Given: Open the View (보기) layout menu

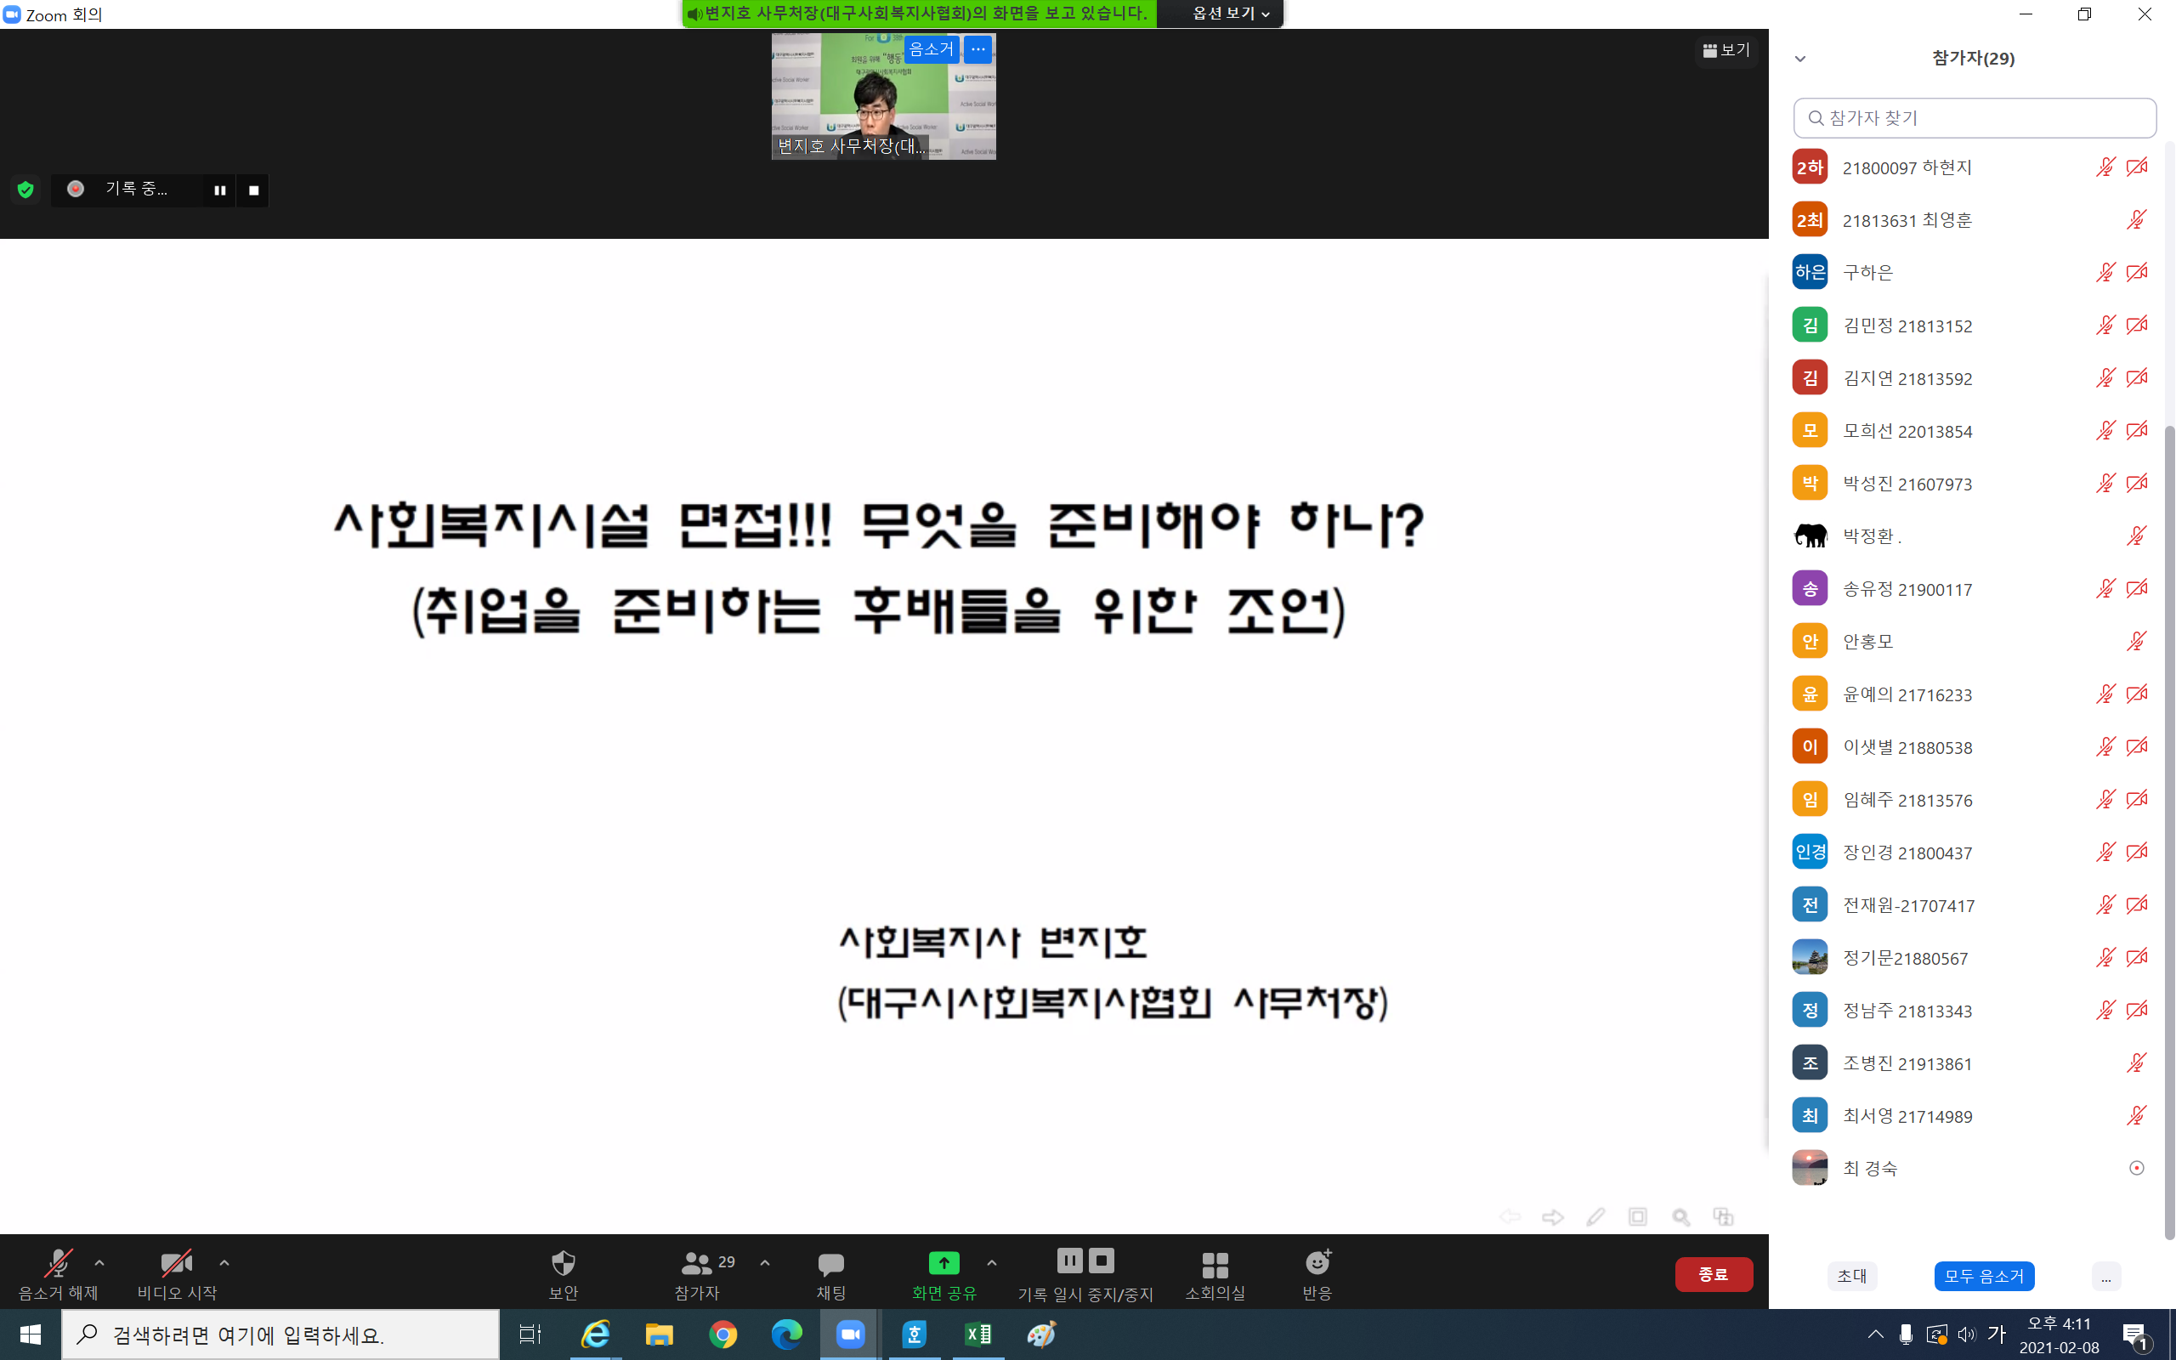Looking at the screenshot, I should click(1726, 50).
